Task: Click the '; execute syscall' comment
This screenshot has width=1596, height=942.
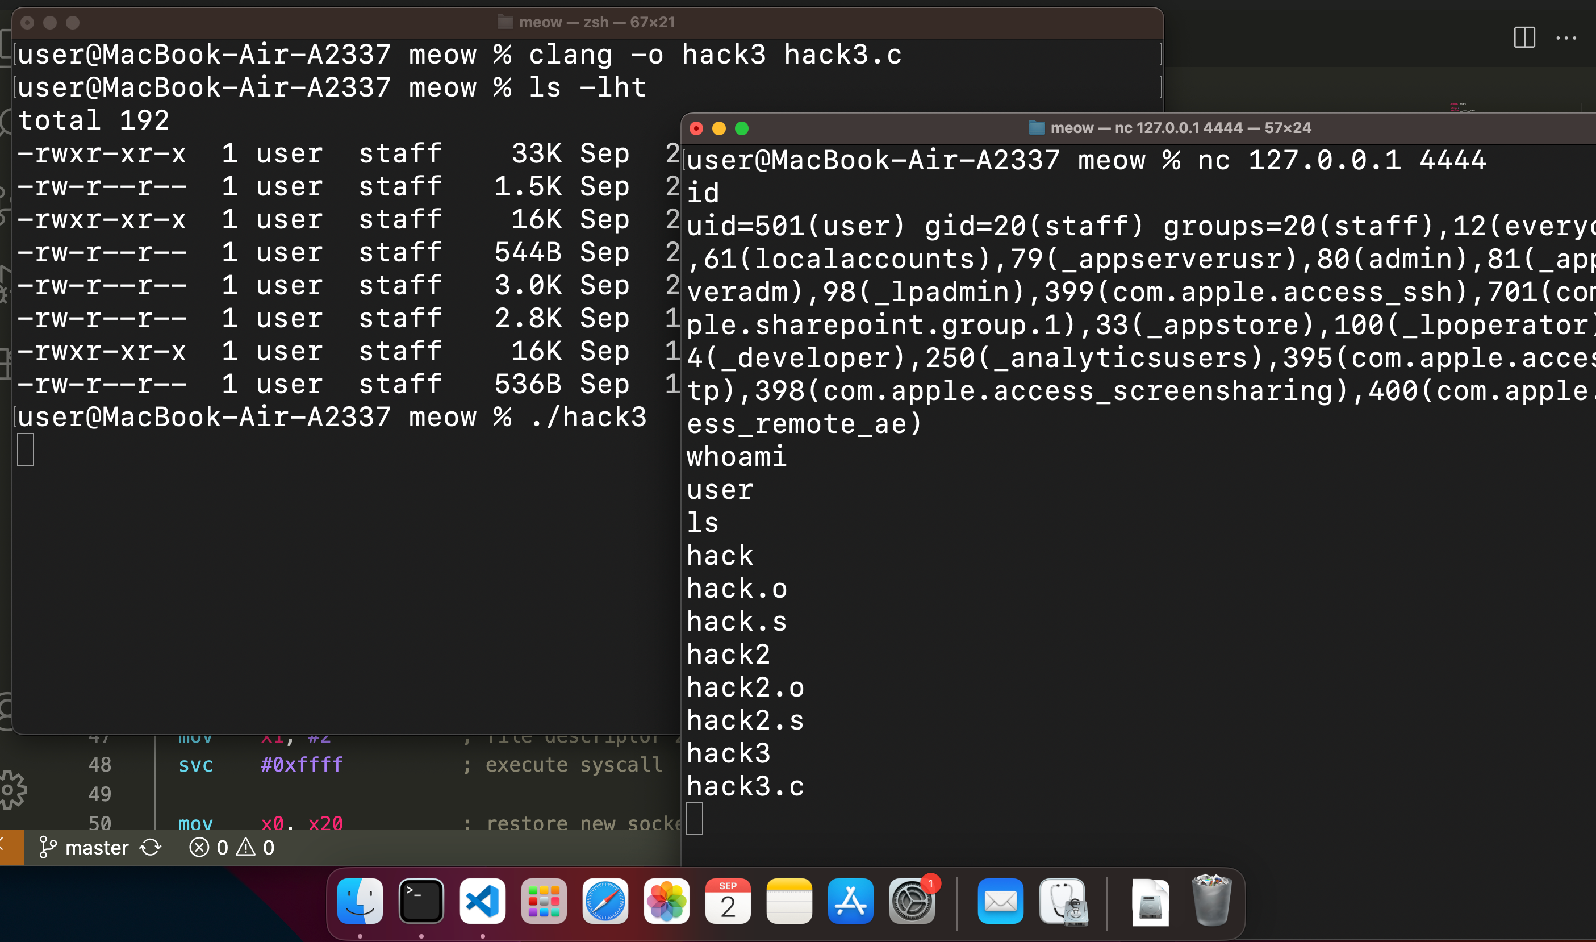Action: pyautogui.click(x=562, y=765)
